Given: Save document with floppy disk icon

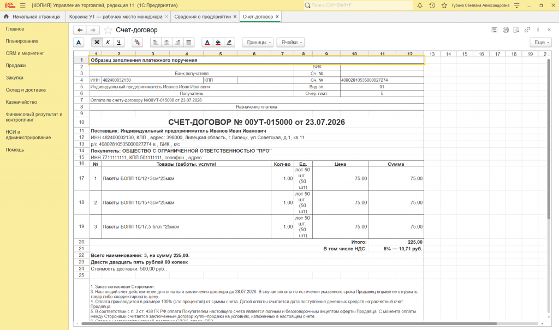Looking at the screenshot, I should [494, 30].
